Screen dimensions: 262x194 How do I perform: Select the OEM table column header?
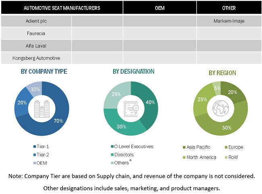click(160, 8)
